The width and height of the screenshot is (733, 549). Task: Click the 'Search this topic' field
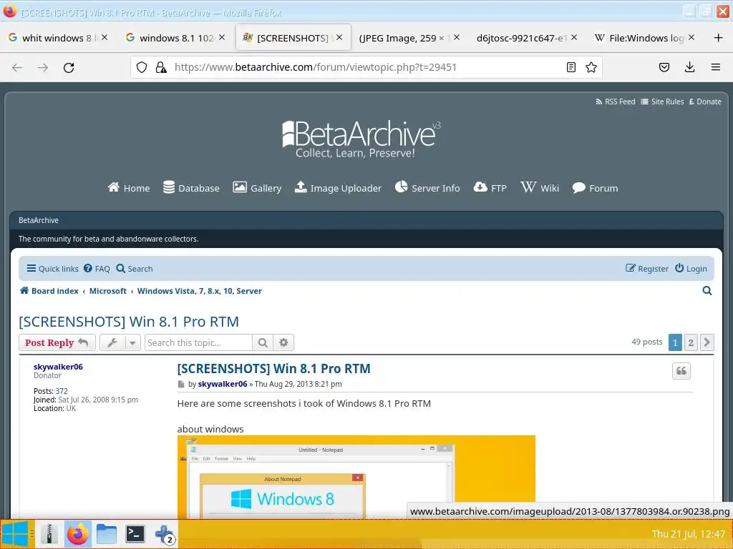(198, 342)
